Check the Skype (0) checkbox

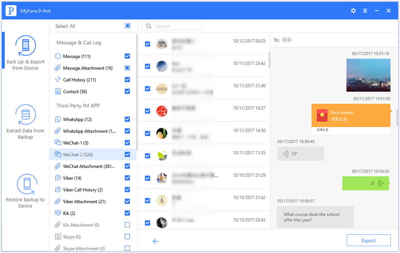point(127,237)
